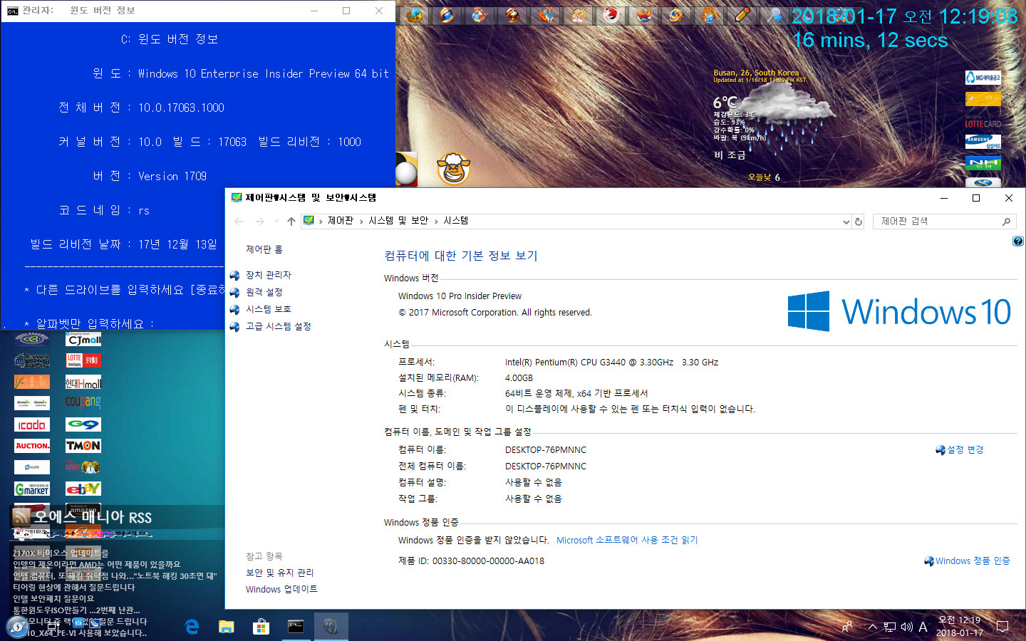This screenshot has width=1026, height=641.
Task: Open the Lotte Homeshopping shortcut
Action: 83,360
